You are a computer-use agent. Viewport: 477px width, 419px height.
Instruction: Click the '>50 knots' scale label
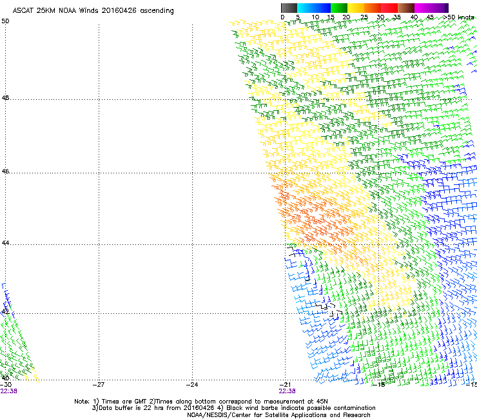coord(458,17)
